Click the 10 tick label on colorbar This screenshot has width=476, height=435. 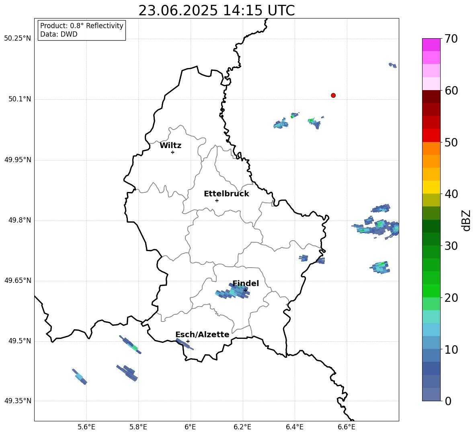click(x=451, y=349)
